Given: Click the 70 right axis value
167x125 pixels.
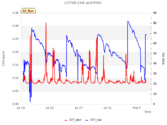Looking at the screenshot, I should coord(155,33).
